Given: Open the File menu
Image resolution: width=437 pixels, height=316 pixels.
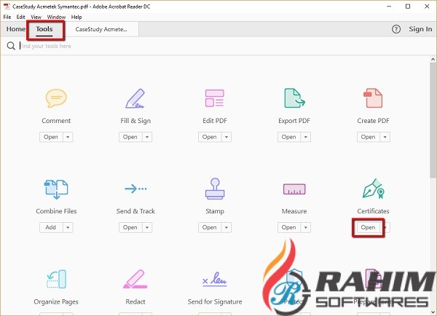Looking at the screenshot, I should click(x=7, y=17).
